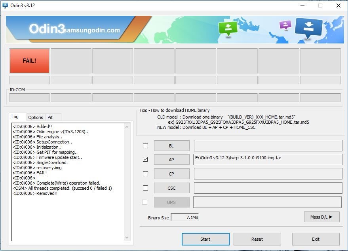Click the Reset button

coord(257,239)
